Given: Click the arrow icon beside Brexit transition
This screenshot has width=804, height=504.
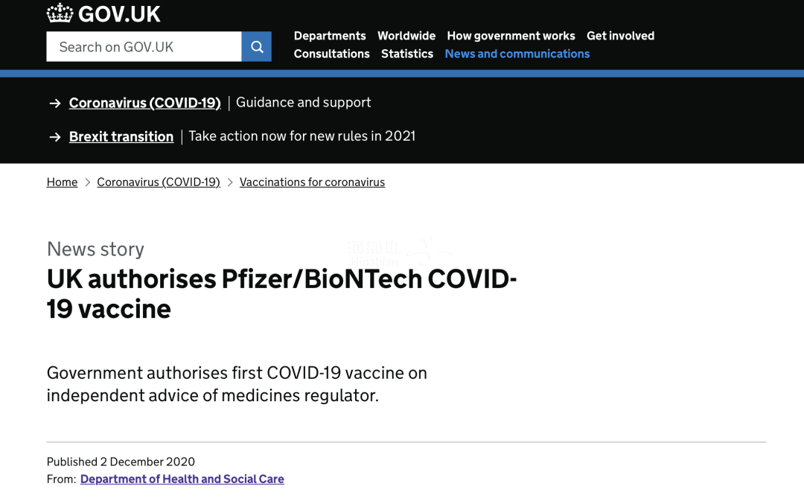Looking at the screenshot, I should point(55,137).
